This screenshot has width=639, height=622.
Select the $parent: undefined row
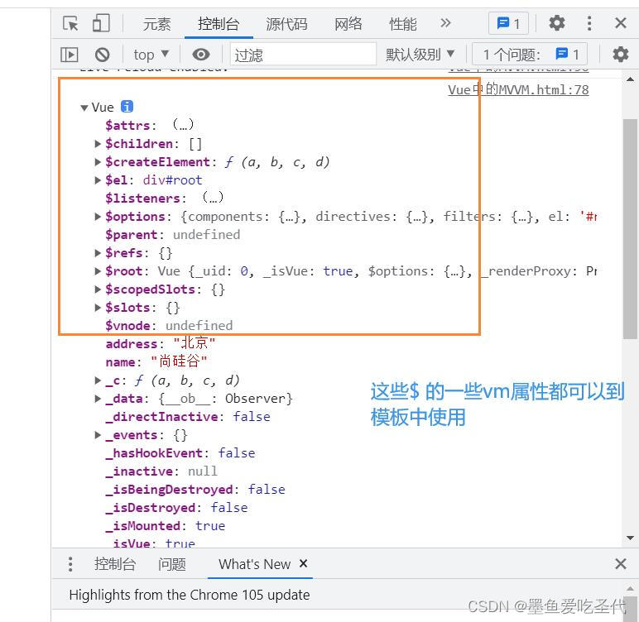click(x=173, y=235)
